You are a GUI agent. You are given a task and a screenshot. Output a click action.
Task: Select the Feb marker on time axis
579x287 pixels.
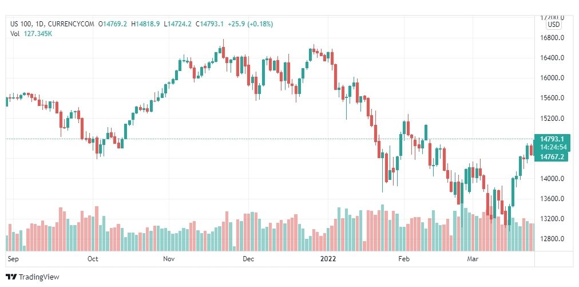pyautogui.click(x=404, y=259)
